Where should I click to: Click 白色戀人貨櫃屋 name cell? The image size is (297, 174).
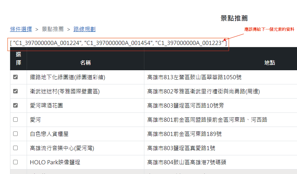click(x=85, y=134)
